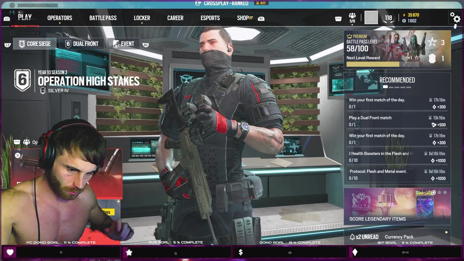464x261 pixels.
Task: Open the Protocol: Flesh and Metal event challenge
Action: point(397,175)
